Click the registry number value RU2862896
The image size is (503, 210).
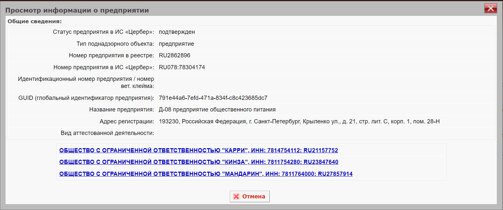(174, 55)
